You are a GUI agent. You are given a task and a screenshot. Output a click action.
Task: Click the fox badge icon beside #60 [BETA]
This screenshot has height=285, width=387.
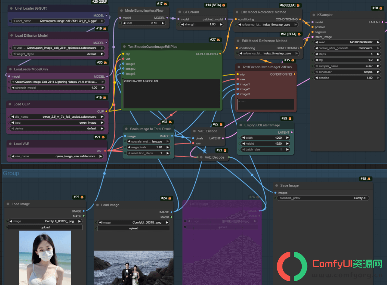[298, 5]
